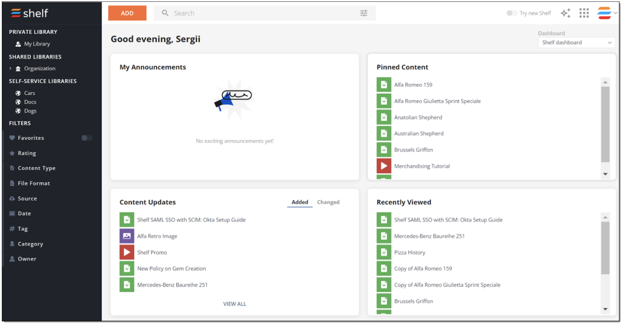622x324 pixels.
Task: Click VIEW ALL in Content Updates
Action: point(235,304)
